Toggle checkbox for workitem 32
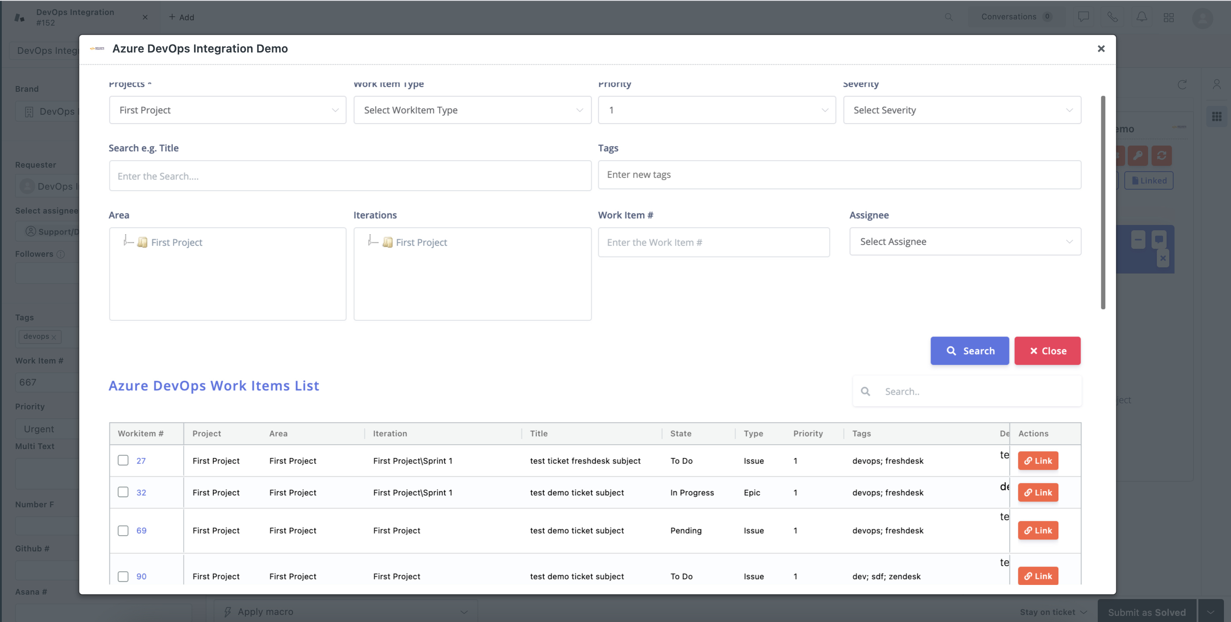This screenshot has width=1231, height=622. click(x=123, y=492)
